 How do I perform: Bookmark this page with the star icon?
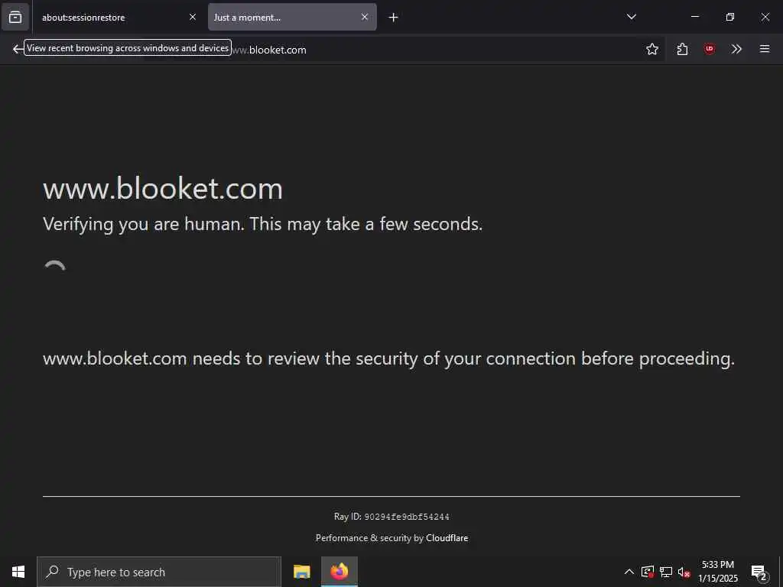click(652, 49)
